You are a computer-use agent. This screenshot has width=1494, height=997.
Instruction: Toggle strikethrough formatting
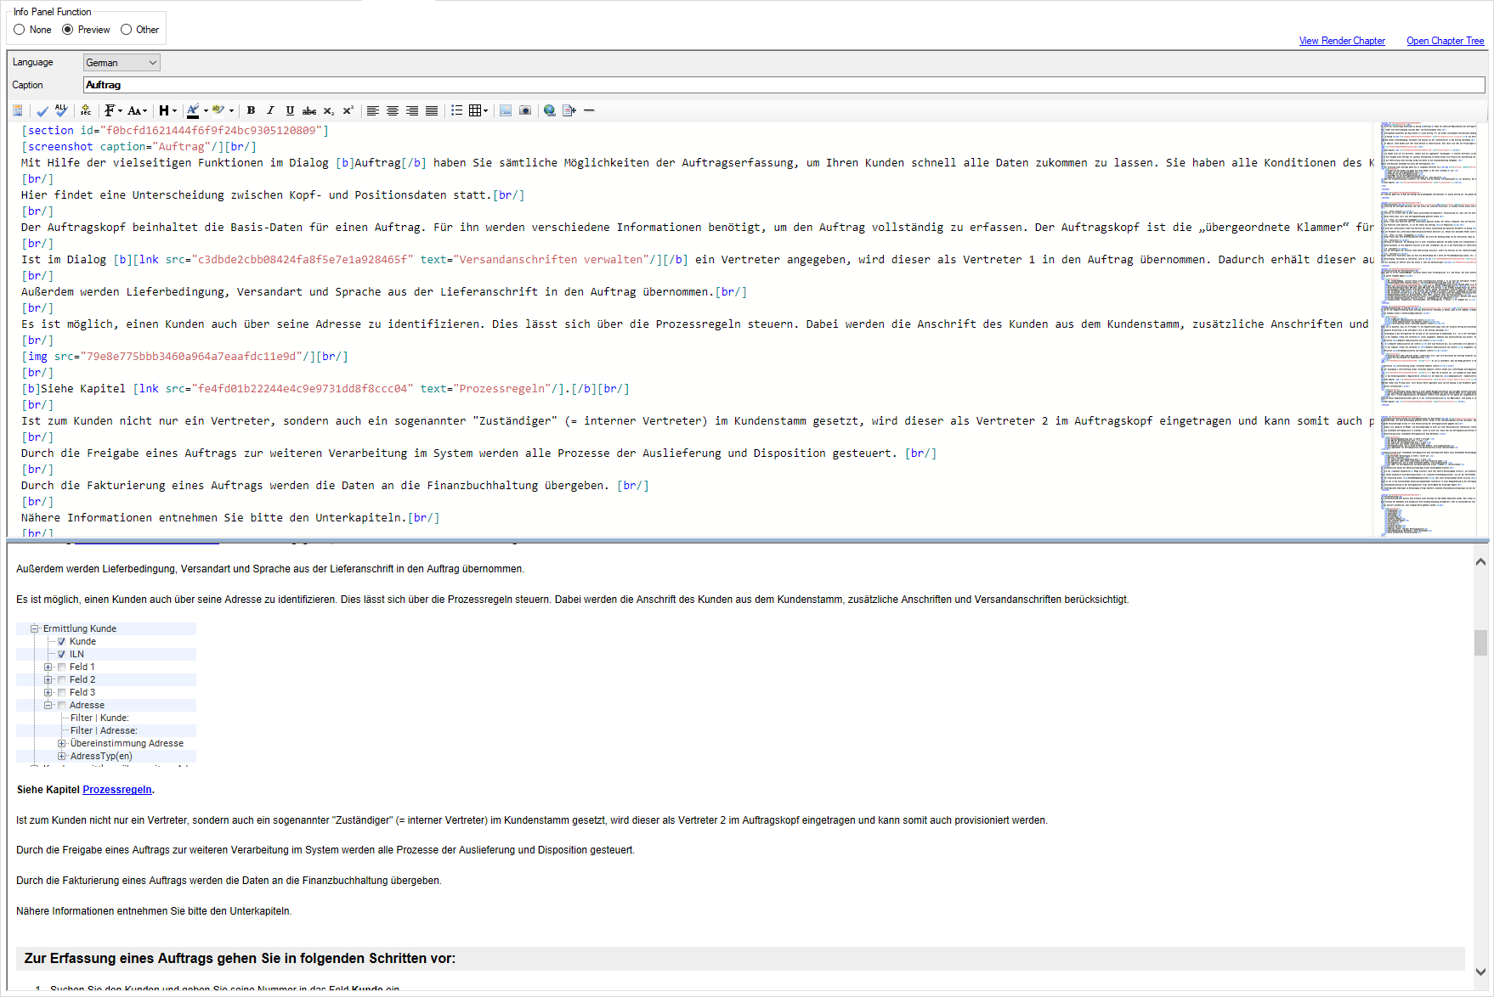(309, 110)
